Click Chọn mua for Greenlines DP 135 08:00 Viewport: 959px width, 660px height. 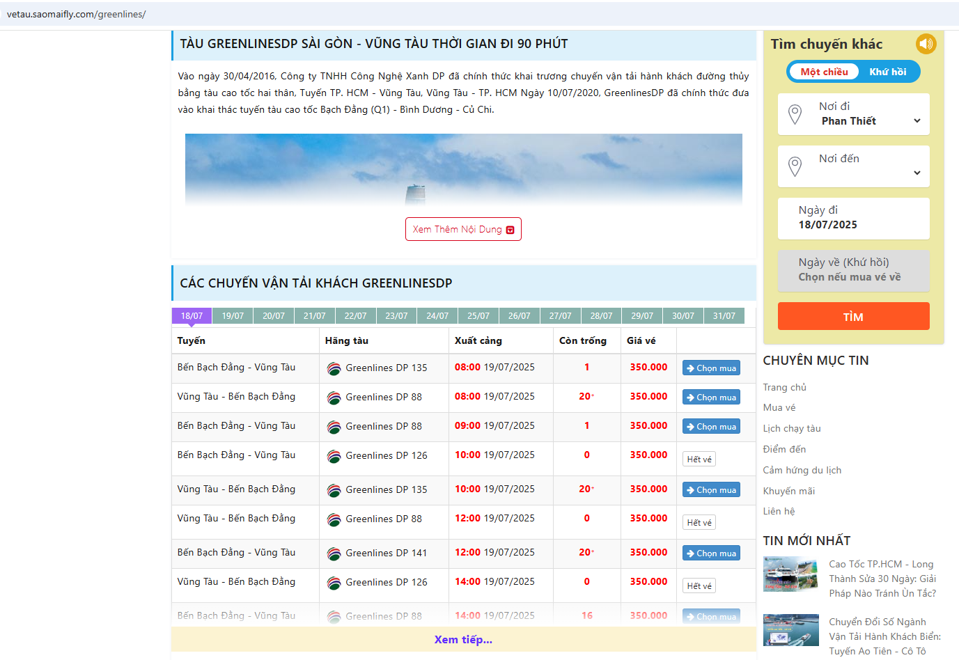coord(711,368)
